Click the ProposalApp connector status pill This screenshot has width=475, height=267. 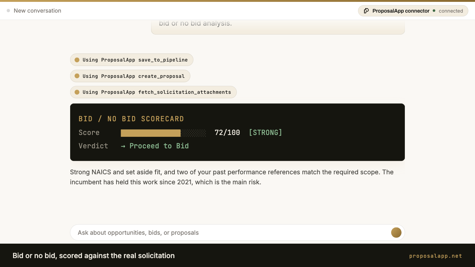(x=413, y=11)
